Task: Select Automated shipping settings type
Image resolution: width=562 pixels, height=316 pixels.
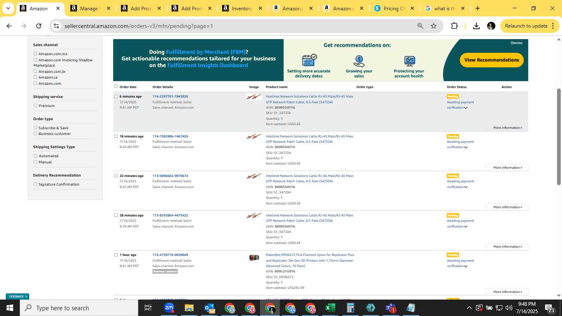Action: click(35, 156)
